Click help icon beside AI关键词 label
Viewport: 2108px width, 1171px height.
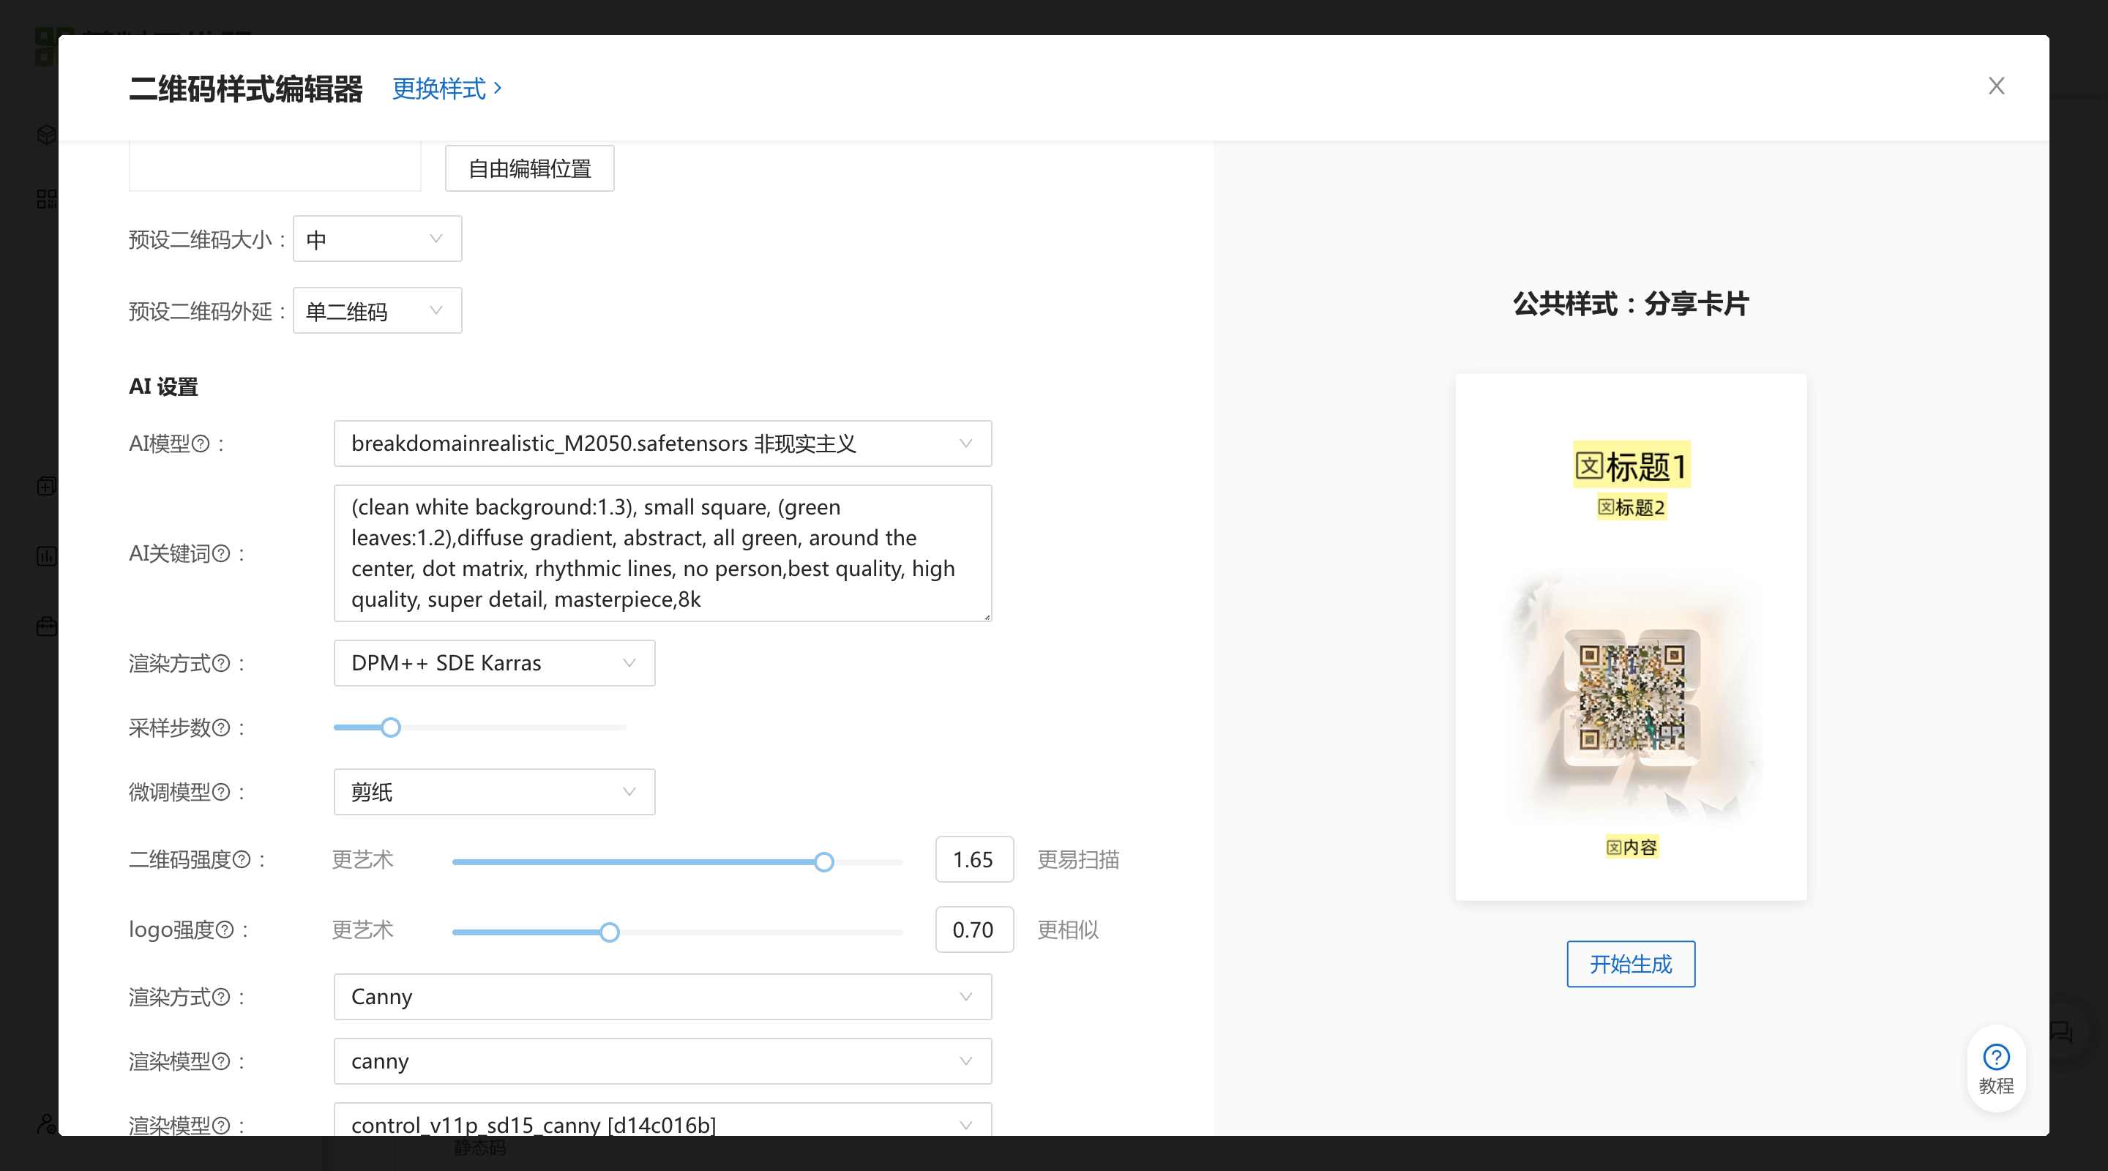tap(221, 554)
